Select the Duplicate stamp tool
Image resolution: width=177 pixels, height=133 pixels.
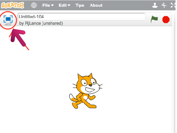(x=155, y=5)
